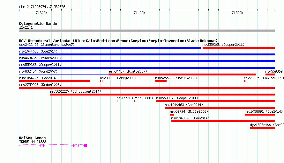284x163 pixels.
Task: Click the red nsv1048896 loss bar
Action: [x=223, y=121]
